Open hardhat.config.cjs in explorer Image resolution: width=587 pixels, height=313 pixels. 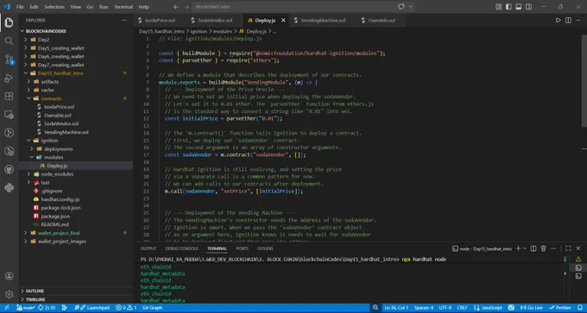coord(60,199)
